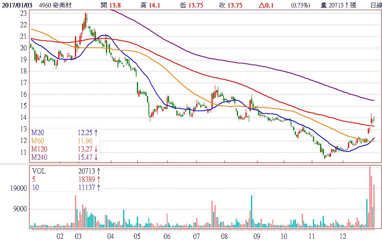Click the up arrow next to VOL 20713
The image size is (382, 247).
coord(98,171)
